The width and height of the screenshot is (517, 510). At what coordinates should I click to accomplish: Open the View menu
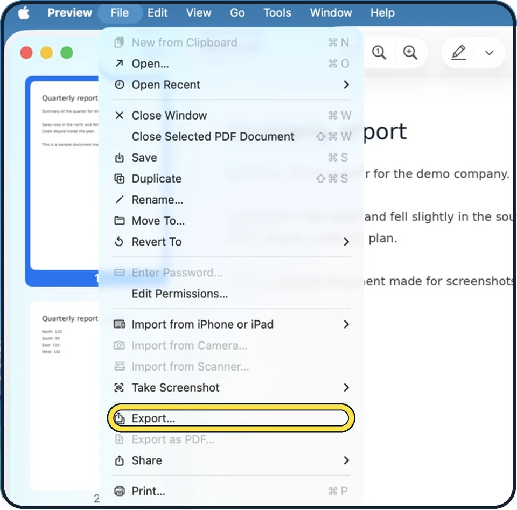(199, 13)
